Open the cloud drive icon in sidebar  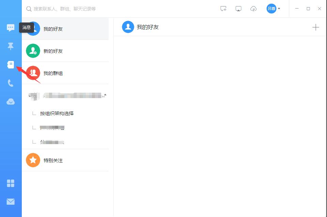[x=10, y=101]
